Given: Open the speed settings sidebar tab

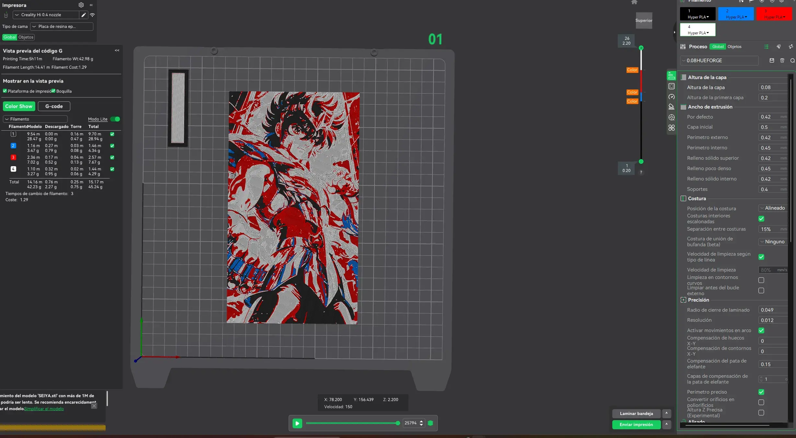Looking at the screenshot, I should click(672, 97).
